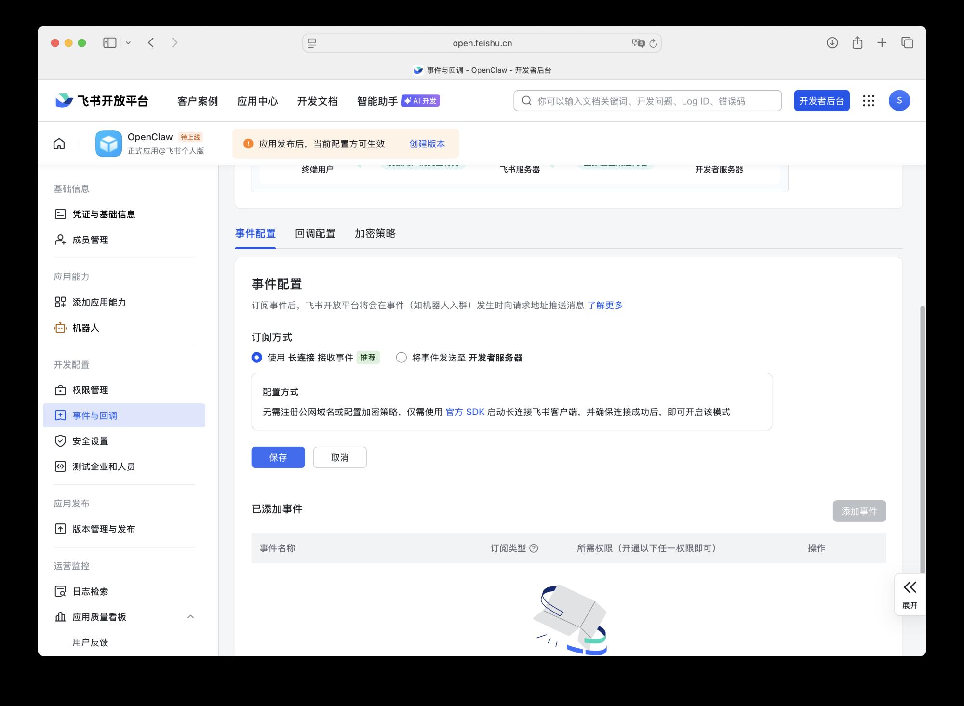Click the 创建版本 link
Screen dimensions: 964x706
point(427,144)
